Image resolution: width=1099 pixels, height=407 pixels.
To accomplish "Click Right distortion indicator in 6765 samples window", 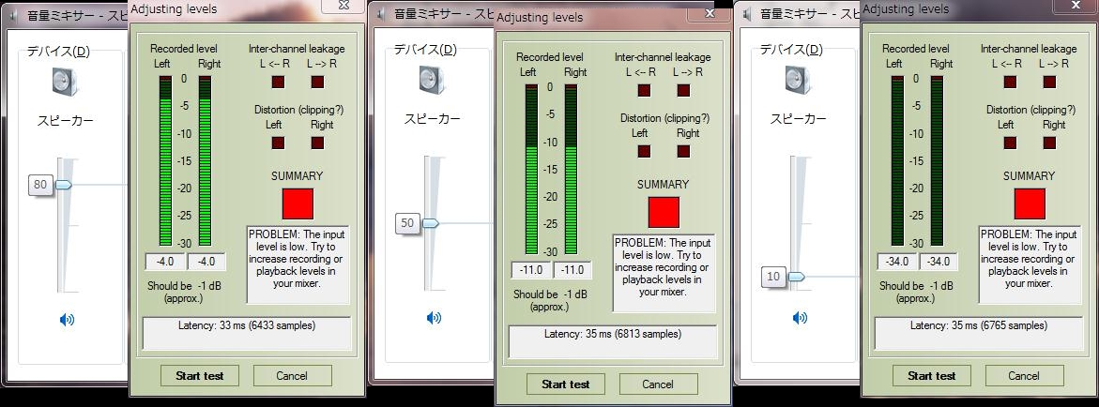I will tap(1049, 143).
